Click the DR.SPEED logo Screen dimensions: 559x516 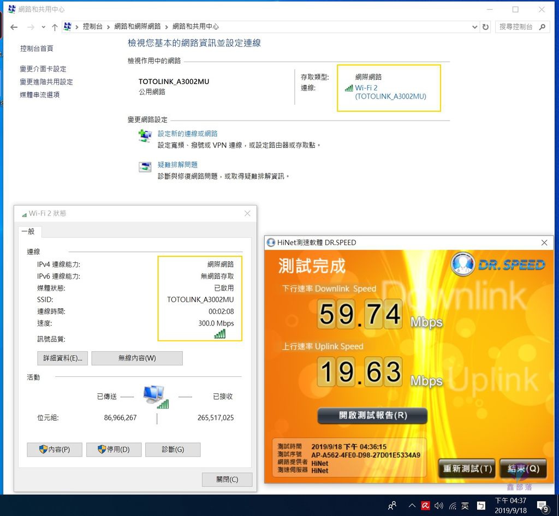click(498, 264)
